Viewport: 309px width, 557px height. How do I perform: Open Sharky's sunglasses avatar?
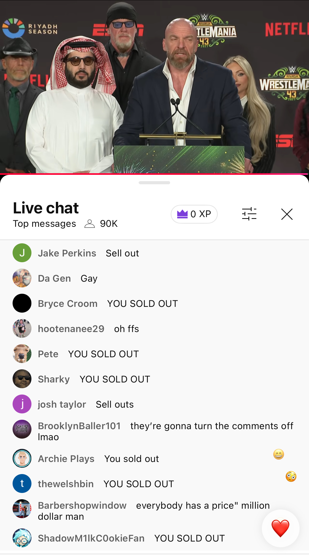(22, 379)
